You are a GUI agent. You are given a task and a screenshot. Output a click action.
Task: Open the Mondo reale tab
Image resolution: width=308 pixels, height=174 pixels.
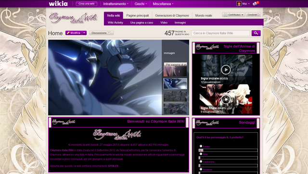(x=204, y=15)
